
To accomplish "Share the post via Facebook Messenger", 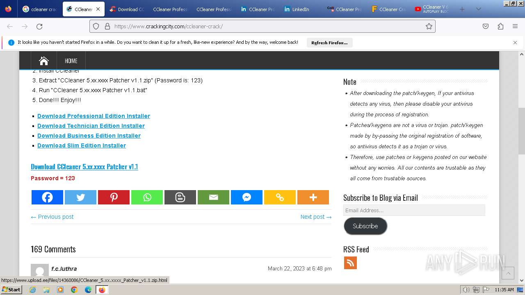I will 247,197.
